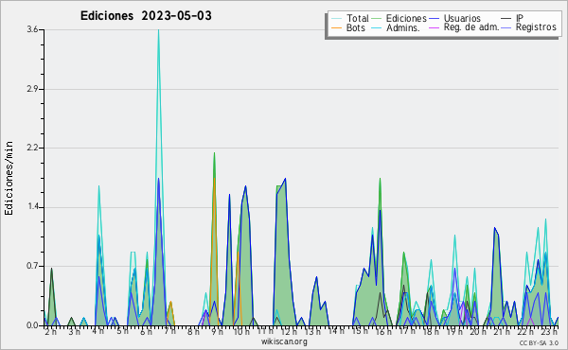This screenshot has height=350, width=568.
Task: Click the 16 h x-axis label
Action: [x=384, y=331]
